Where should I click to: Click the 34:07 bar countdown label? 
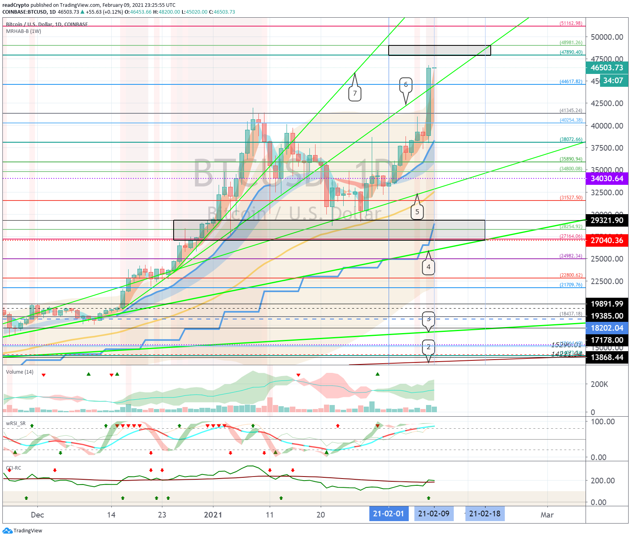(614, 80)
